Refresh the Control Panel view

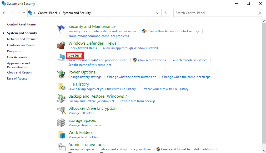tap(166, 13)
